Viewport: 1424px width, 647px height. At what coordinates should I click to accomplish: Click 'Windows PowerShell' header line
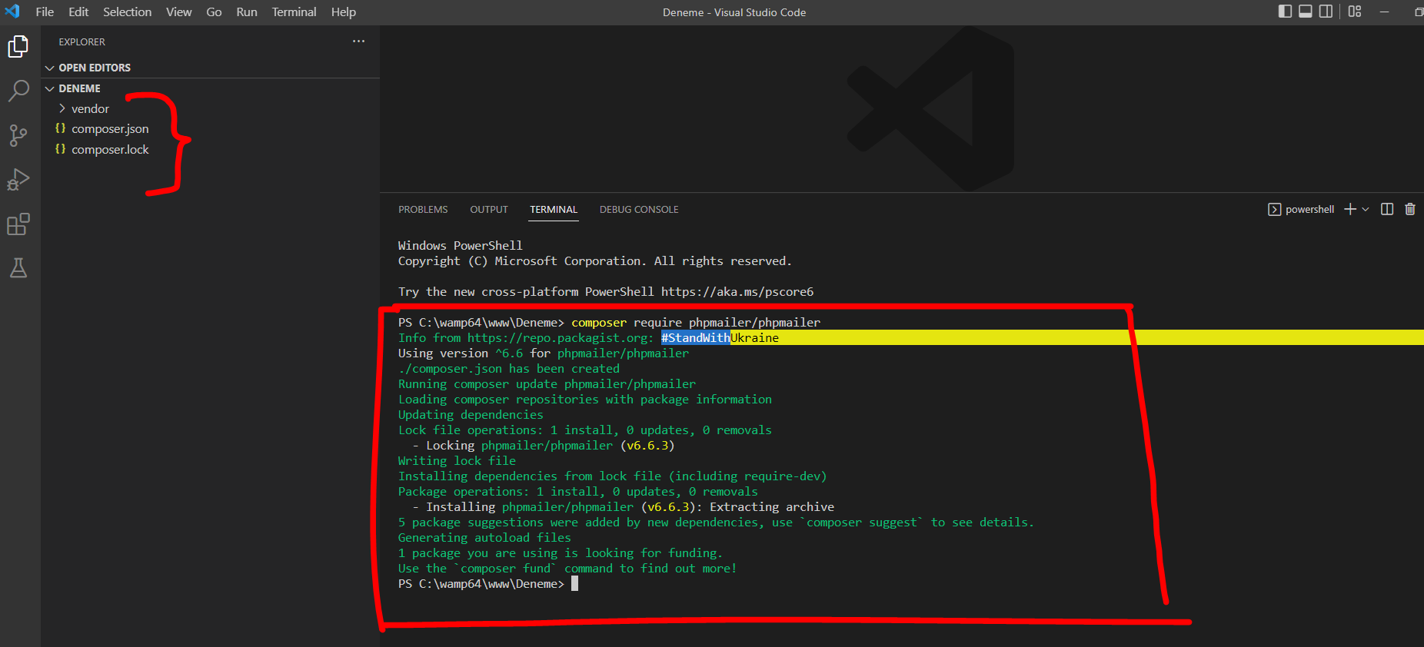[460, 246]
